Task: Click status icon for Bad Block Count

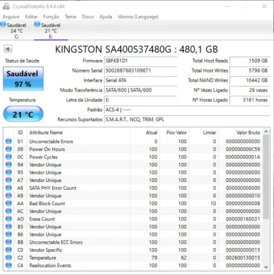Action: click(x=8, y=204)
